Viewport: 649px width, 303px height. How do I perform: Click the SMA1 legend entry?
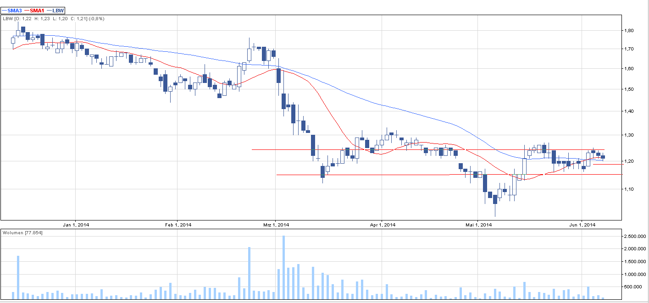click(x=35, y=10)
